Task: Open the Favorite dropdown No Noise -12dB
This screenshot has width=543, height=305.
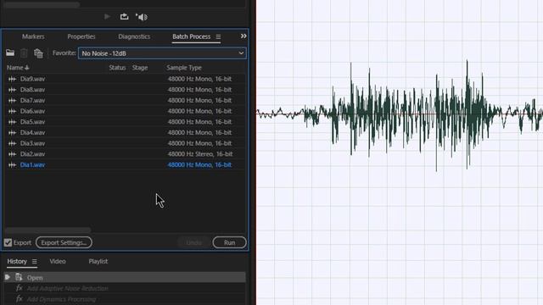Action: click(x=162, y=53)
